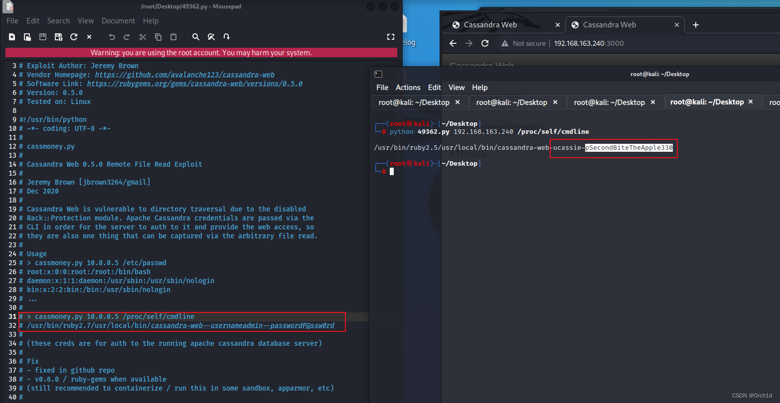Viewport: 780px width, 403px height.
Task: Open the Search menu in Mousepad
Action: pos(58,21)
